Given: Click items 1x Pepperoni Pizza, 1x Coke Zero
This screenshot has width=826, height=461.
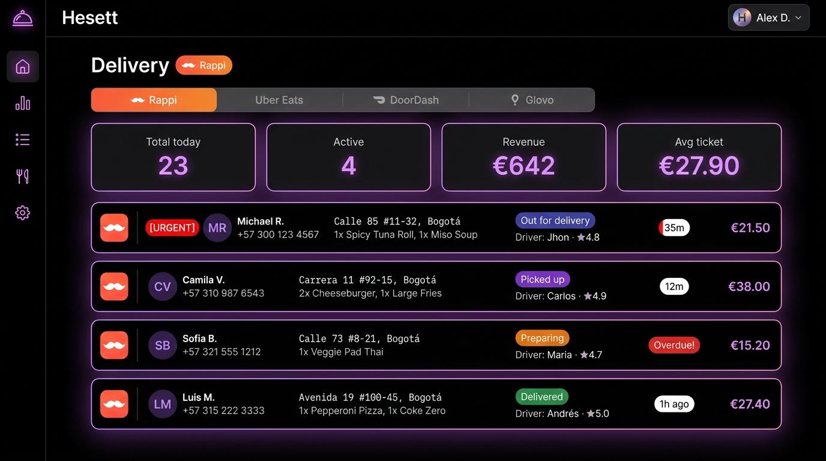Looking at the screenshot, I should (372, 411).
